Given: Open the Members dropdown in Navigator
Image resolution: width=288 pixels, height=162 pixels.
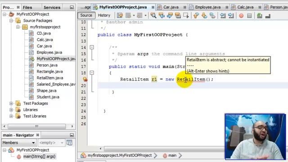Looking at the screenshot, I should point(18,143).
